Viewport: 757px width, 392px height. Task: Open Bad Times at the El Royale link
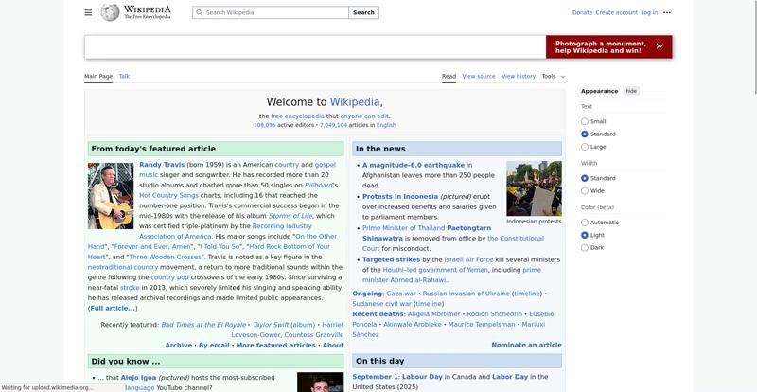[x=203, y=325]
